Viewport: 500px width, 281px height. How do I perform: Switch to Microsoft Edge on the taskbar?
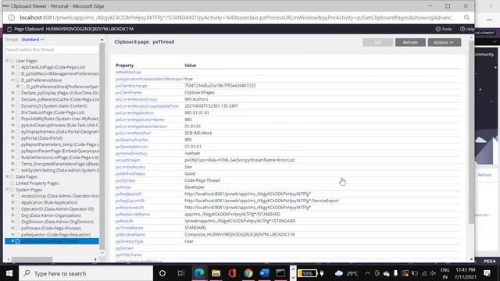[199, 273]
